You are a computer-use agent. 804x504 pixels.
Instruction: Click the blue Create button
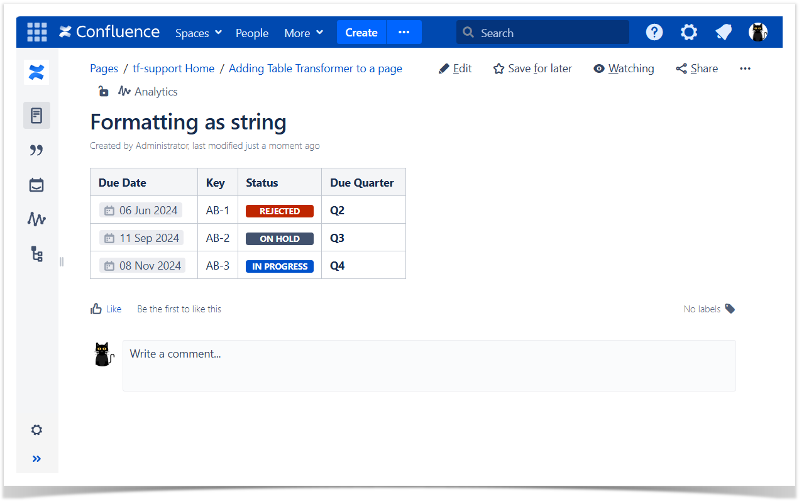361,33
